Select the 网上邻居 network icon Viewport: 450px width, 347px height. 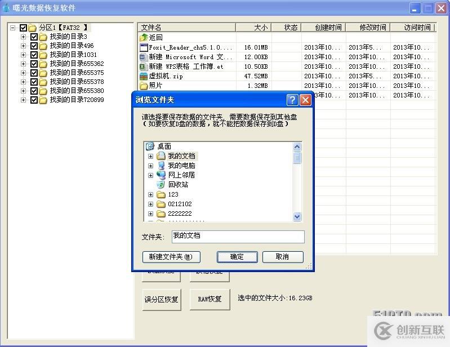(161, 175)
